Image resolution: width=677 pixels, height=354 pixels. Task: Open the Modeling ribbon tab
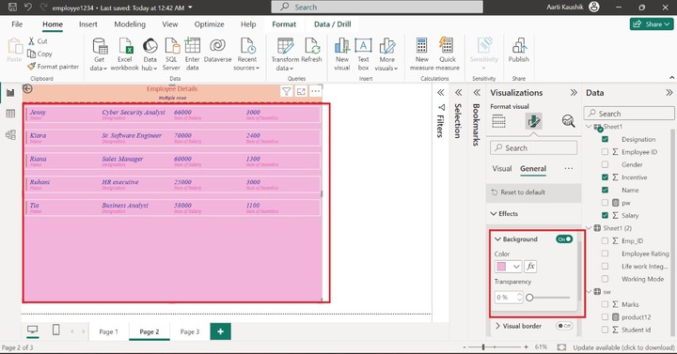(130, 24)
